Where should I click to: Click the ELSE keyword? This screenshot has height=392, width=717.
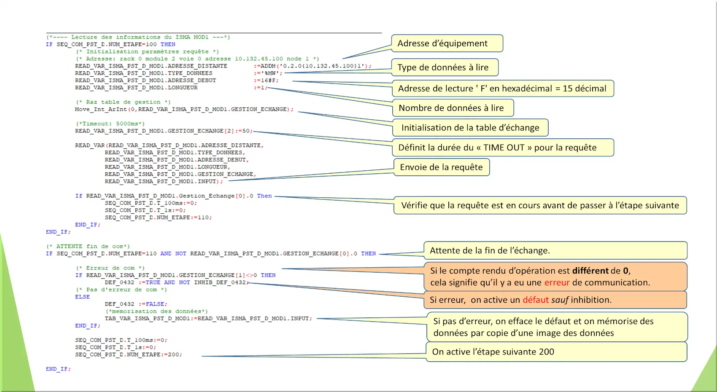(x=82, y=297)
